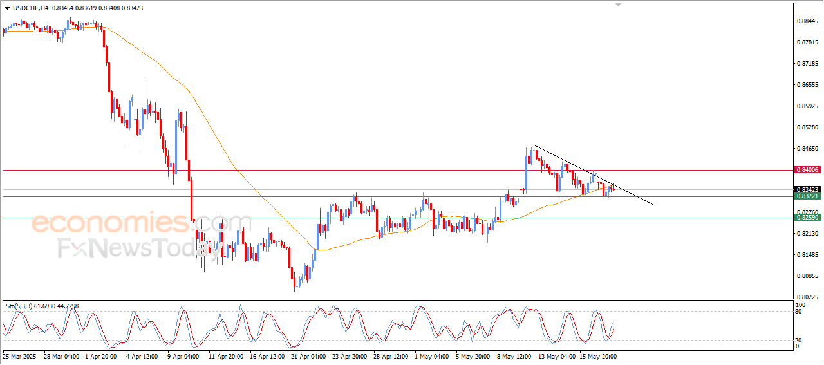Click the 28 Mar 04:00 time label
Image resolution: width=824 pixels, height=365 pixels.
pyautogui.click(x=61, y=355)
